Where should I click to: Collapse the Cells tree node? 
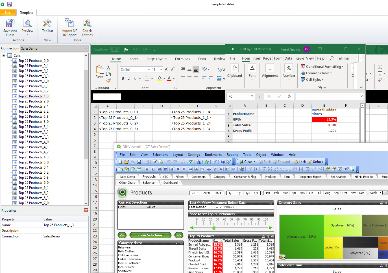pos(4,56)
